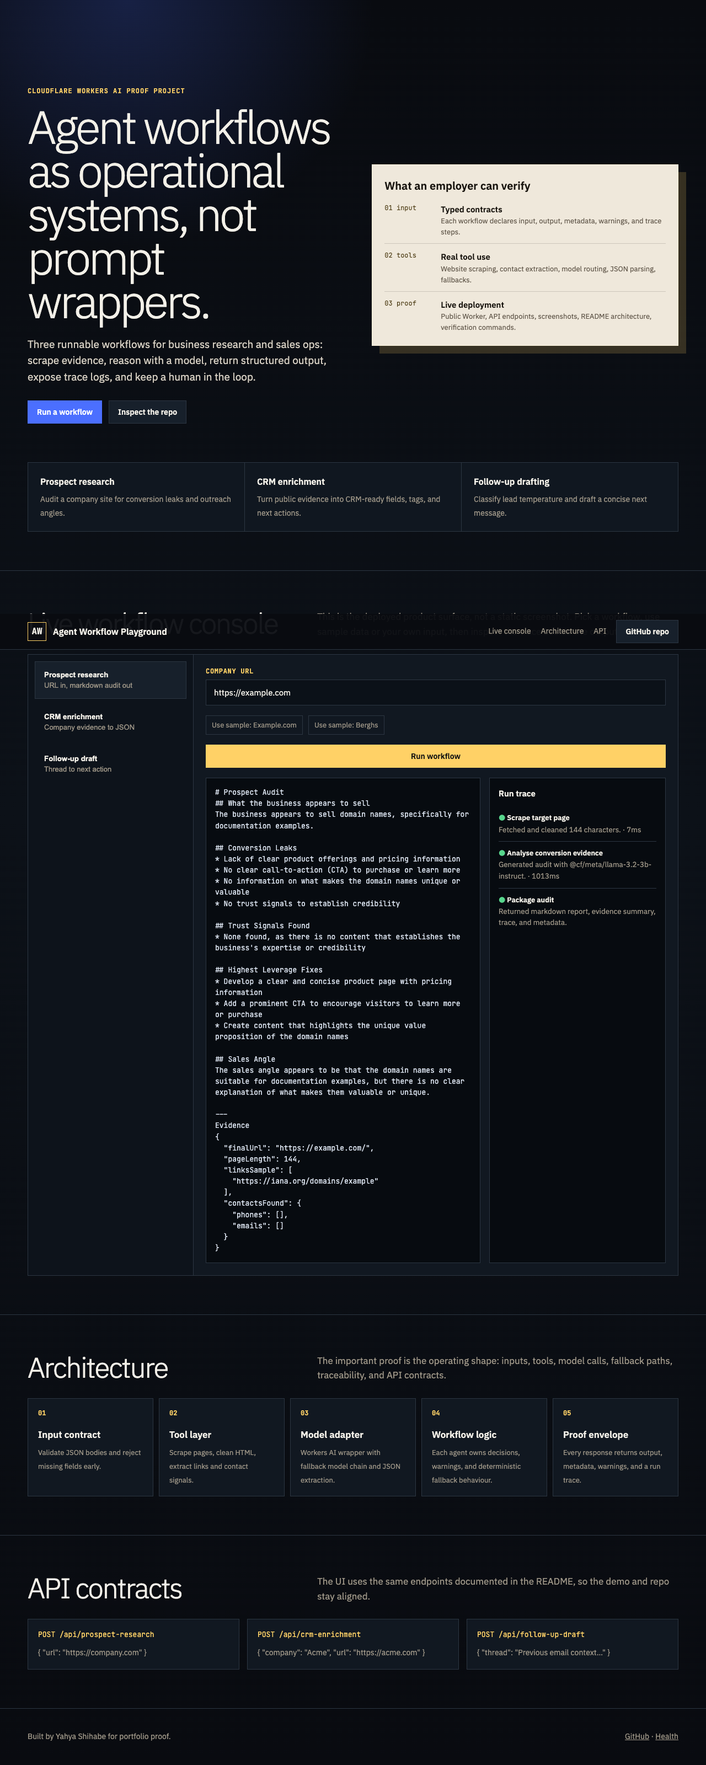The image size is (706, 1765).
Task: Click the Typed contracts row
Action: click(525, 220)
